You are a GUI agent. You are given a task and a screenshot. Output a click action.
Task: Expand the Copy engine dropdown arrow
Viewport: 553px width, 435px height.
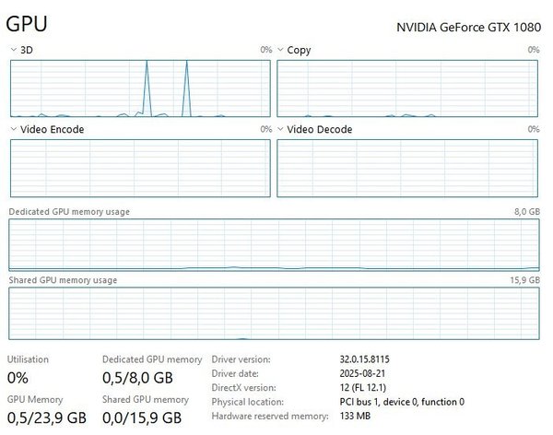(x=281, y=50)
